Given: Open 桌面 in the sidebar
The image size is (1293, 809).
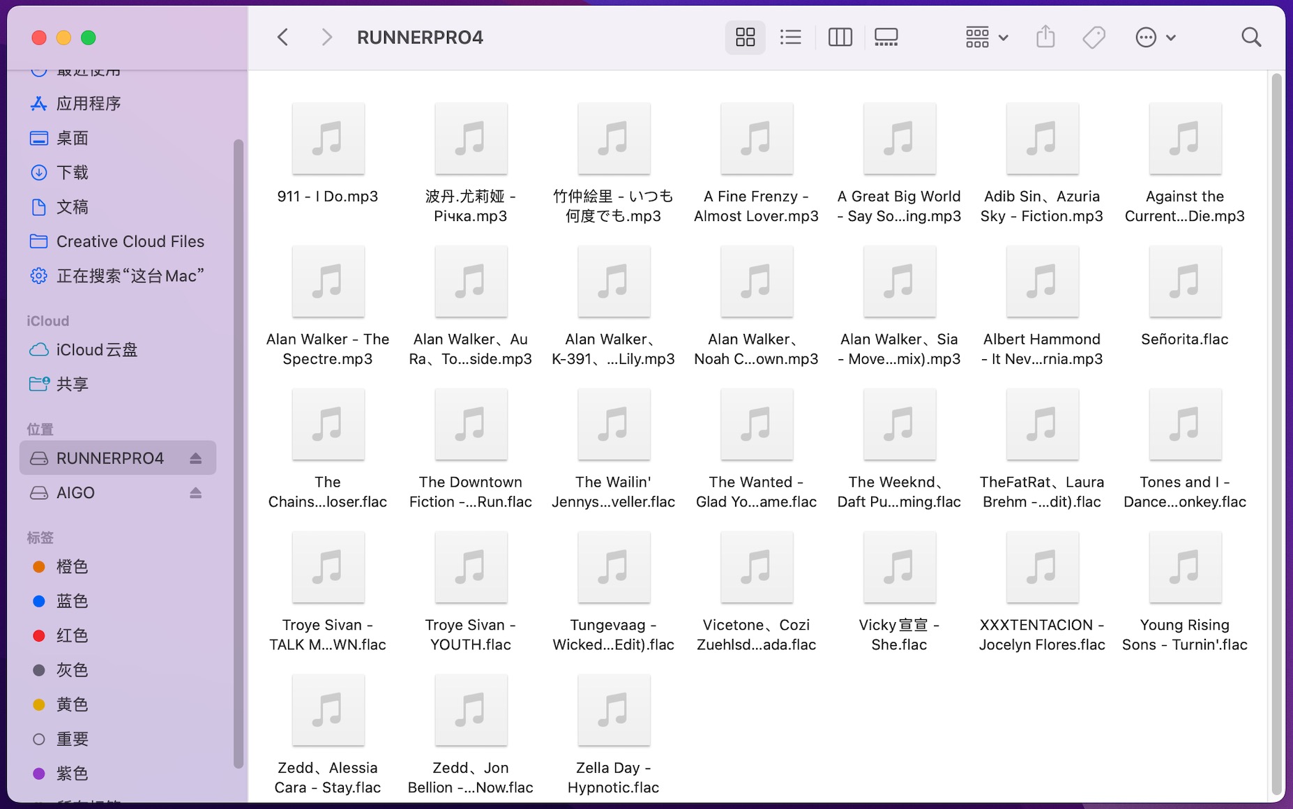Looking at the screenshot, I should pyautogui.click(x=118, y=138).
